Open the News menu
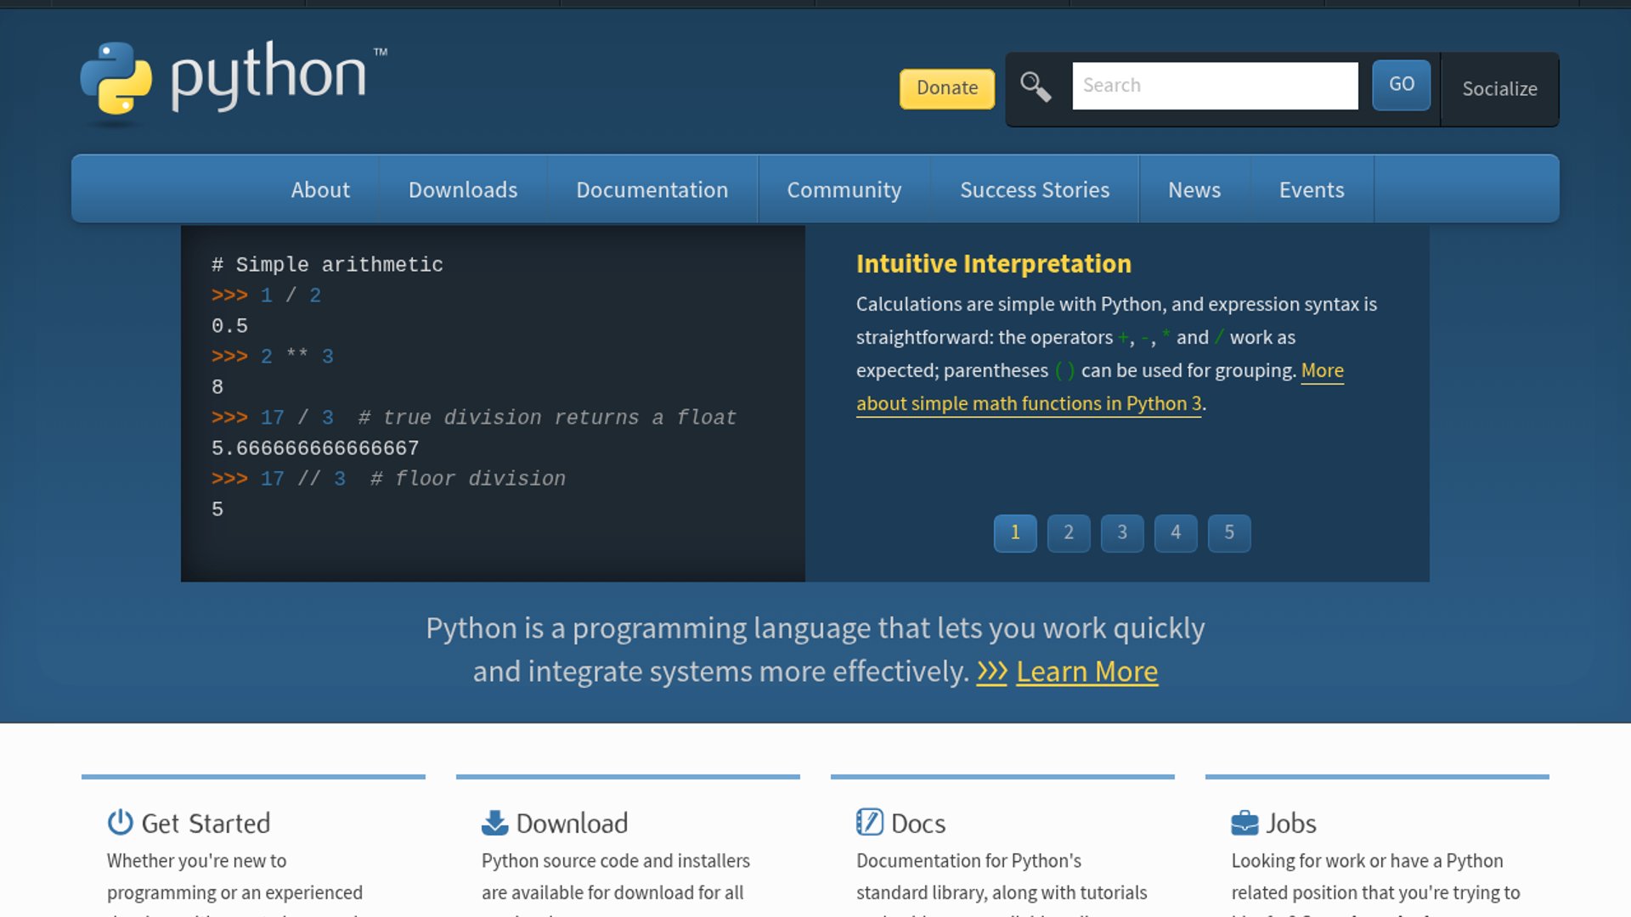This screenshot has width=1631, height=917. [x=1194, y=189]
